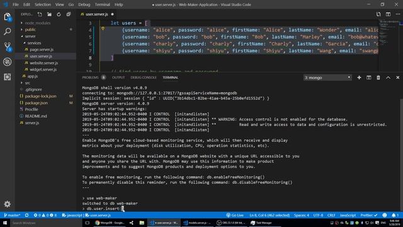403x227 pixels.
Task: Open the terminal selector dropdown '3: mongo'
Action: (327, 78)
